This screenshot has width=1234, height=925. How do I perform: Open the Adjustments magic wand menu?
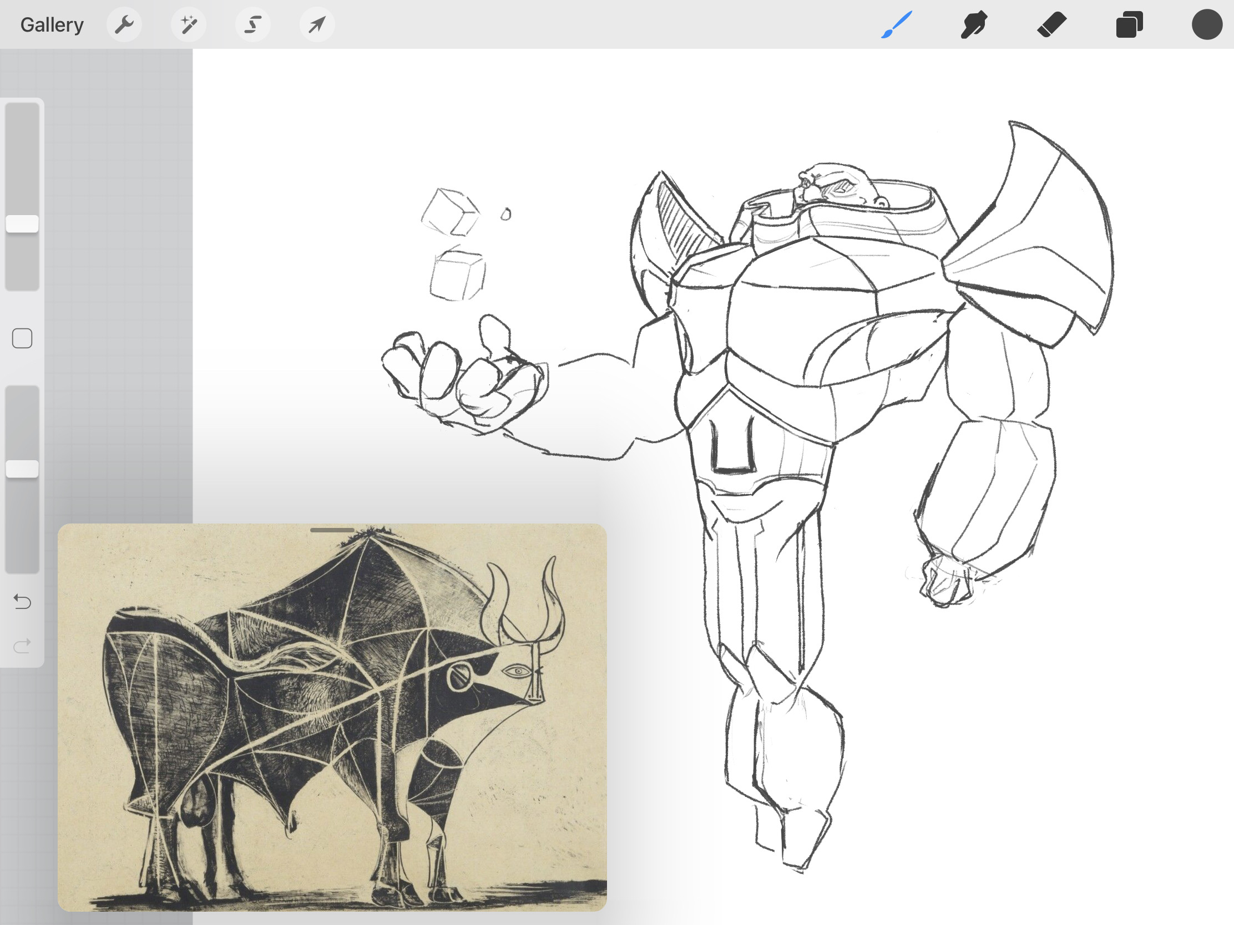point(189,24)
